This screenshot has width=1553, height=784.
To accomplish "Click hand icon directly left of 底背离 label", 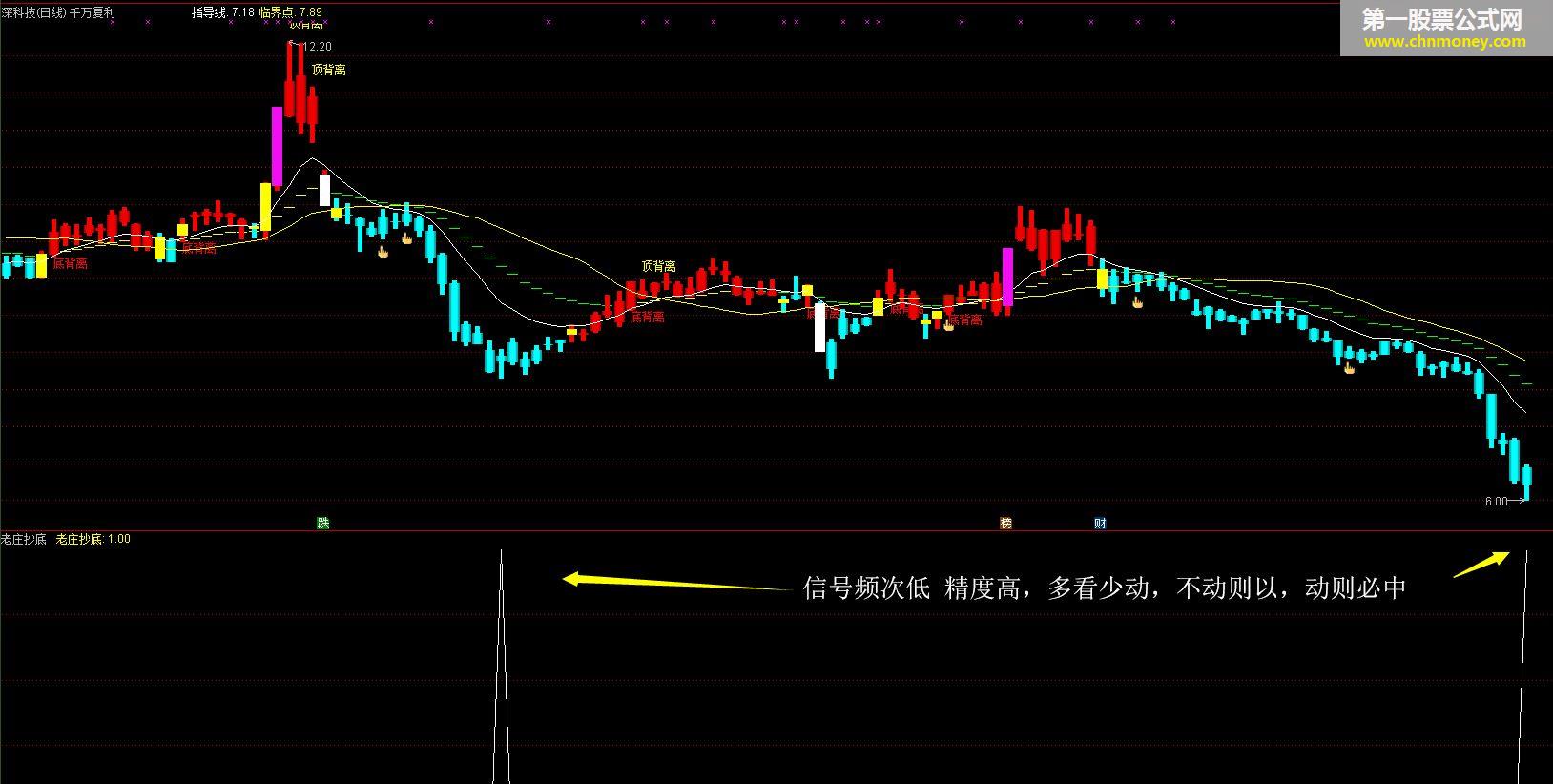I will coord(949,325).
